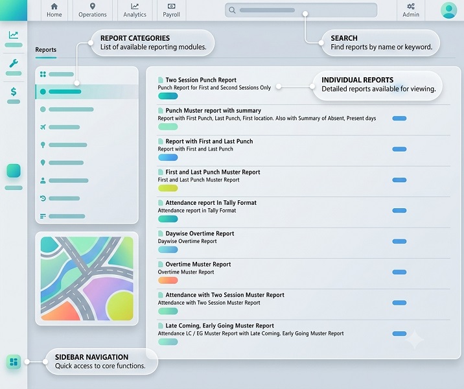Click blue tag under Report with First and Last Punch

[168, 158]
